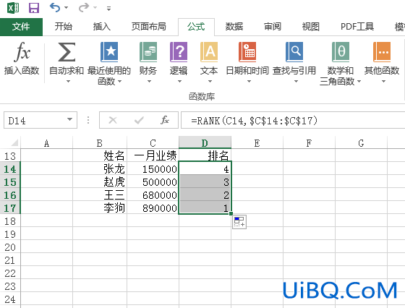Click the 排名 header cell
Screen dimensions: 405x308
(x=205, y=155)
